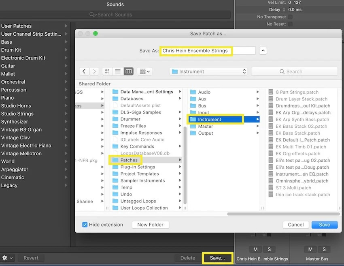Click the Search Sounds field
This screenshot has width=344, height=266.
click(x=115, y=15)
